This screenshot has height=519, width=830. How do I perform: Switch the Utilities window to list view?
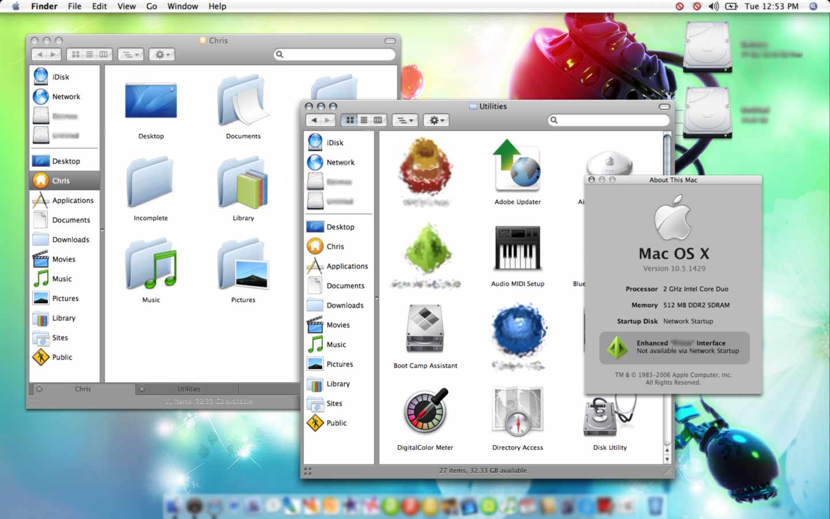pos(364,120)
